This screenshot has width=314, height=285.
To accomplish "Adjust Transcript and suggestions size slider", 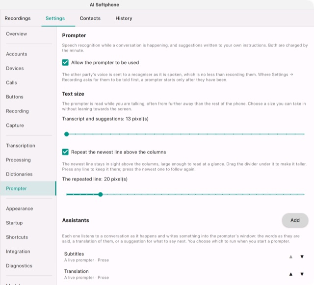I will pos(185,134).
